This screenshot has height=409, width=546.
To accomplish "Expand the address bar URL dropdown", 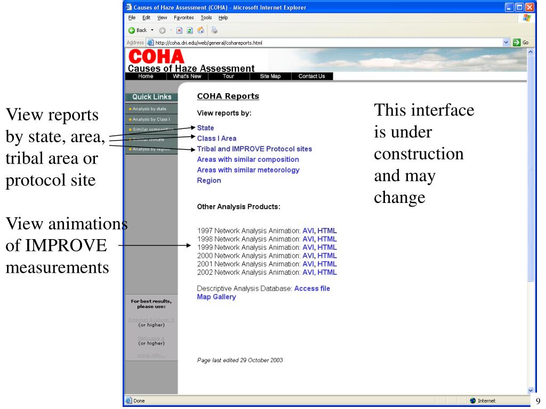I will click(x=506, y=43).
